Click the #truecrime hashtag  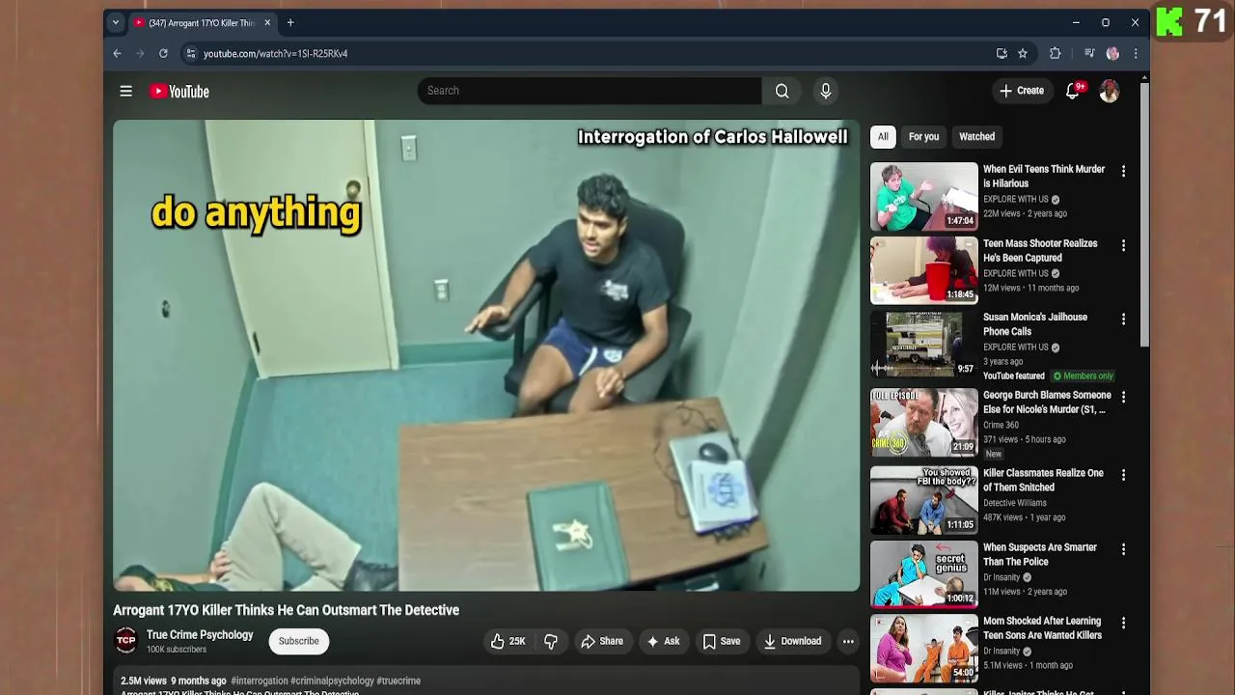[x=398, y=681]
